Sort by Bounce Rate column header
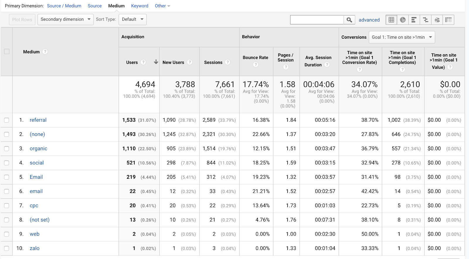The width and height of the screenshot is (469, 259). (255, 57)
